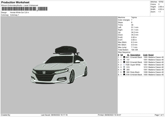
Task: Click thread code '1008' in the stop sequence
Action: 145,72
